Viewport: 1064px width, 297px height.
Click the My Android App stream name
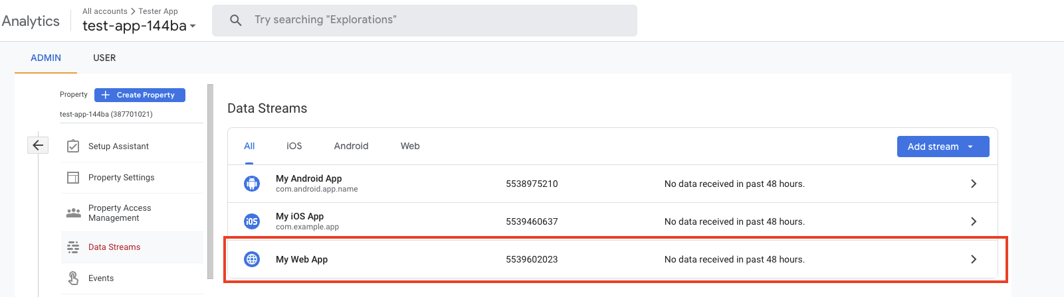pyautogui.click(x=309, y=178)
